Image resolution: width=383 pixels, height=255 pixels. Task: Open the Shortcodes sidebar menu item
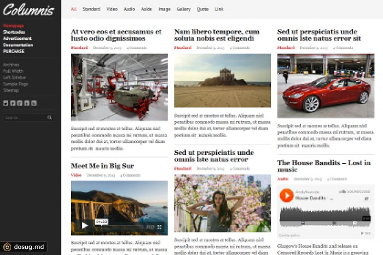point(14,32)
